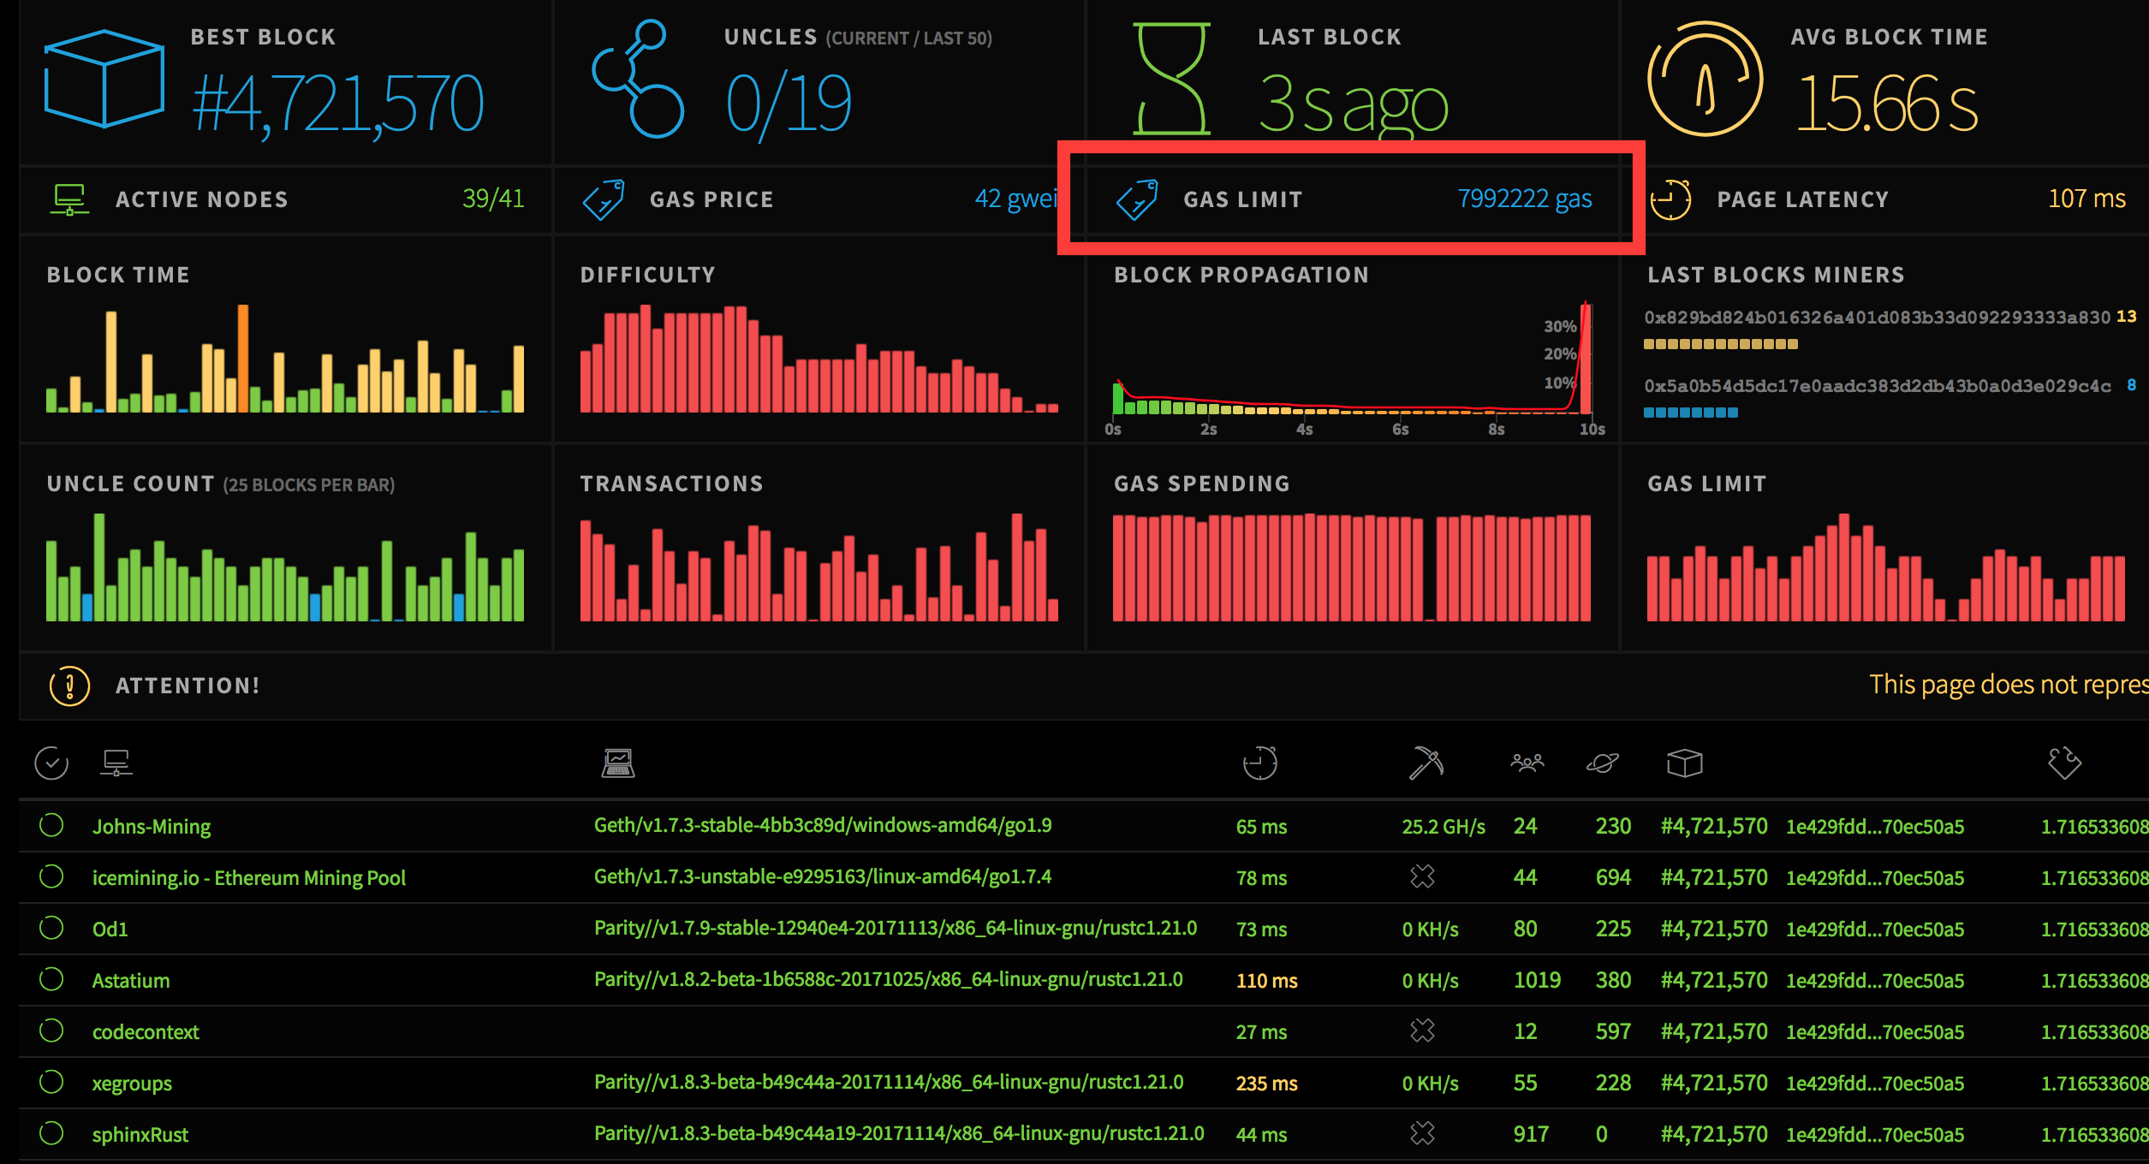Viewport: 2149px width, 1164px height.
Task: Click the average block time gauge icon
Action: click(1705, 79)
